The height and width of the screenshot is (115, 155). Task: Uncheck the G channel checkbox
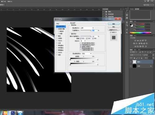87,38
